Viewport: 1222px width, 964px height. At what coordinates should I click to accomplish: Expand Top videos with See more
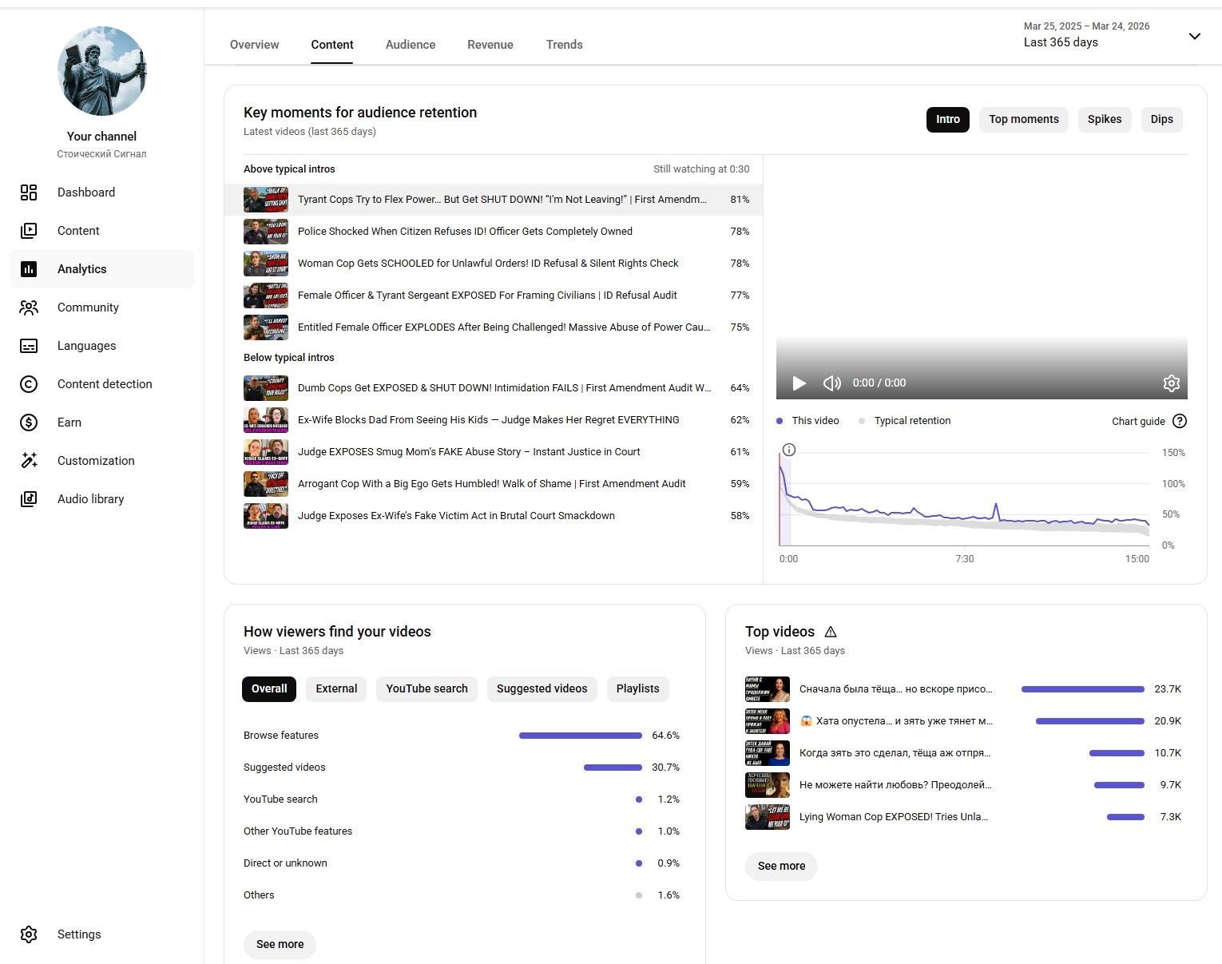click(781, 867)
